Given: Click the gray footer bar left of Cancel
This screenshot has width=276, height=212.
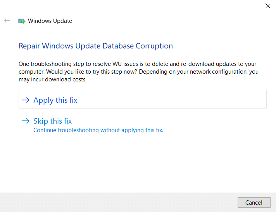Looking at the screenshot, I should coord(118,202).
